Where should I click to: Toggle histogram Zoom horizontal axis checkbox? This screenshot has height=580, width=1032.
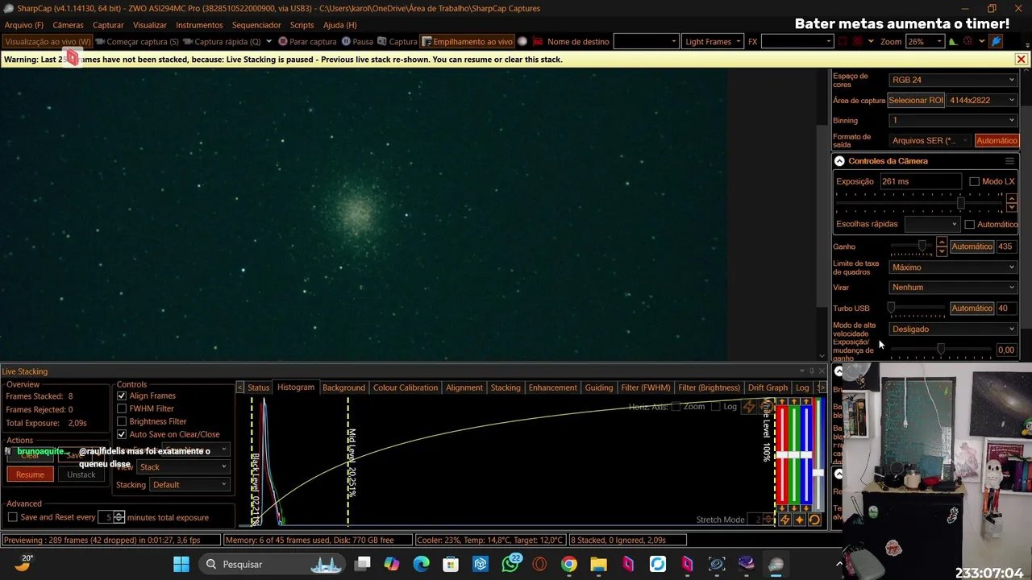[676, 407]
